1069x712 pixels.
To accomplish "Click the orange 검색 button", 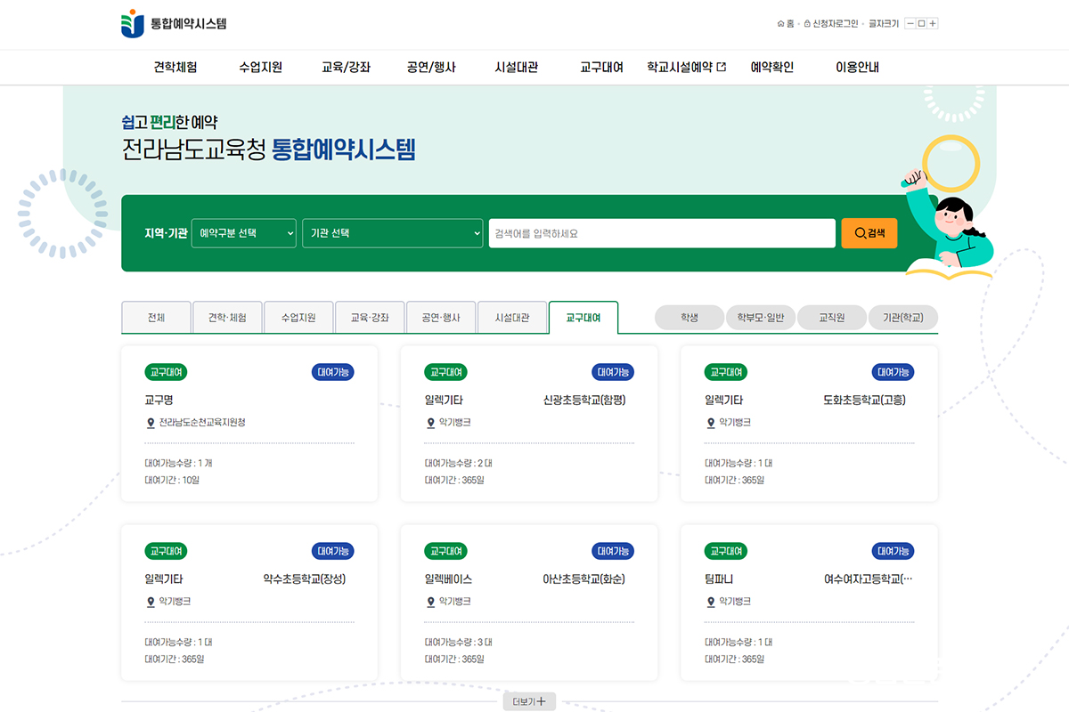I will 869,233.
